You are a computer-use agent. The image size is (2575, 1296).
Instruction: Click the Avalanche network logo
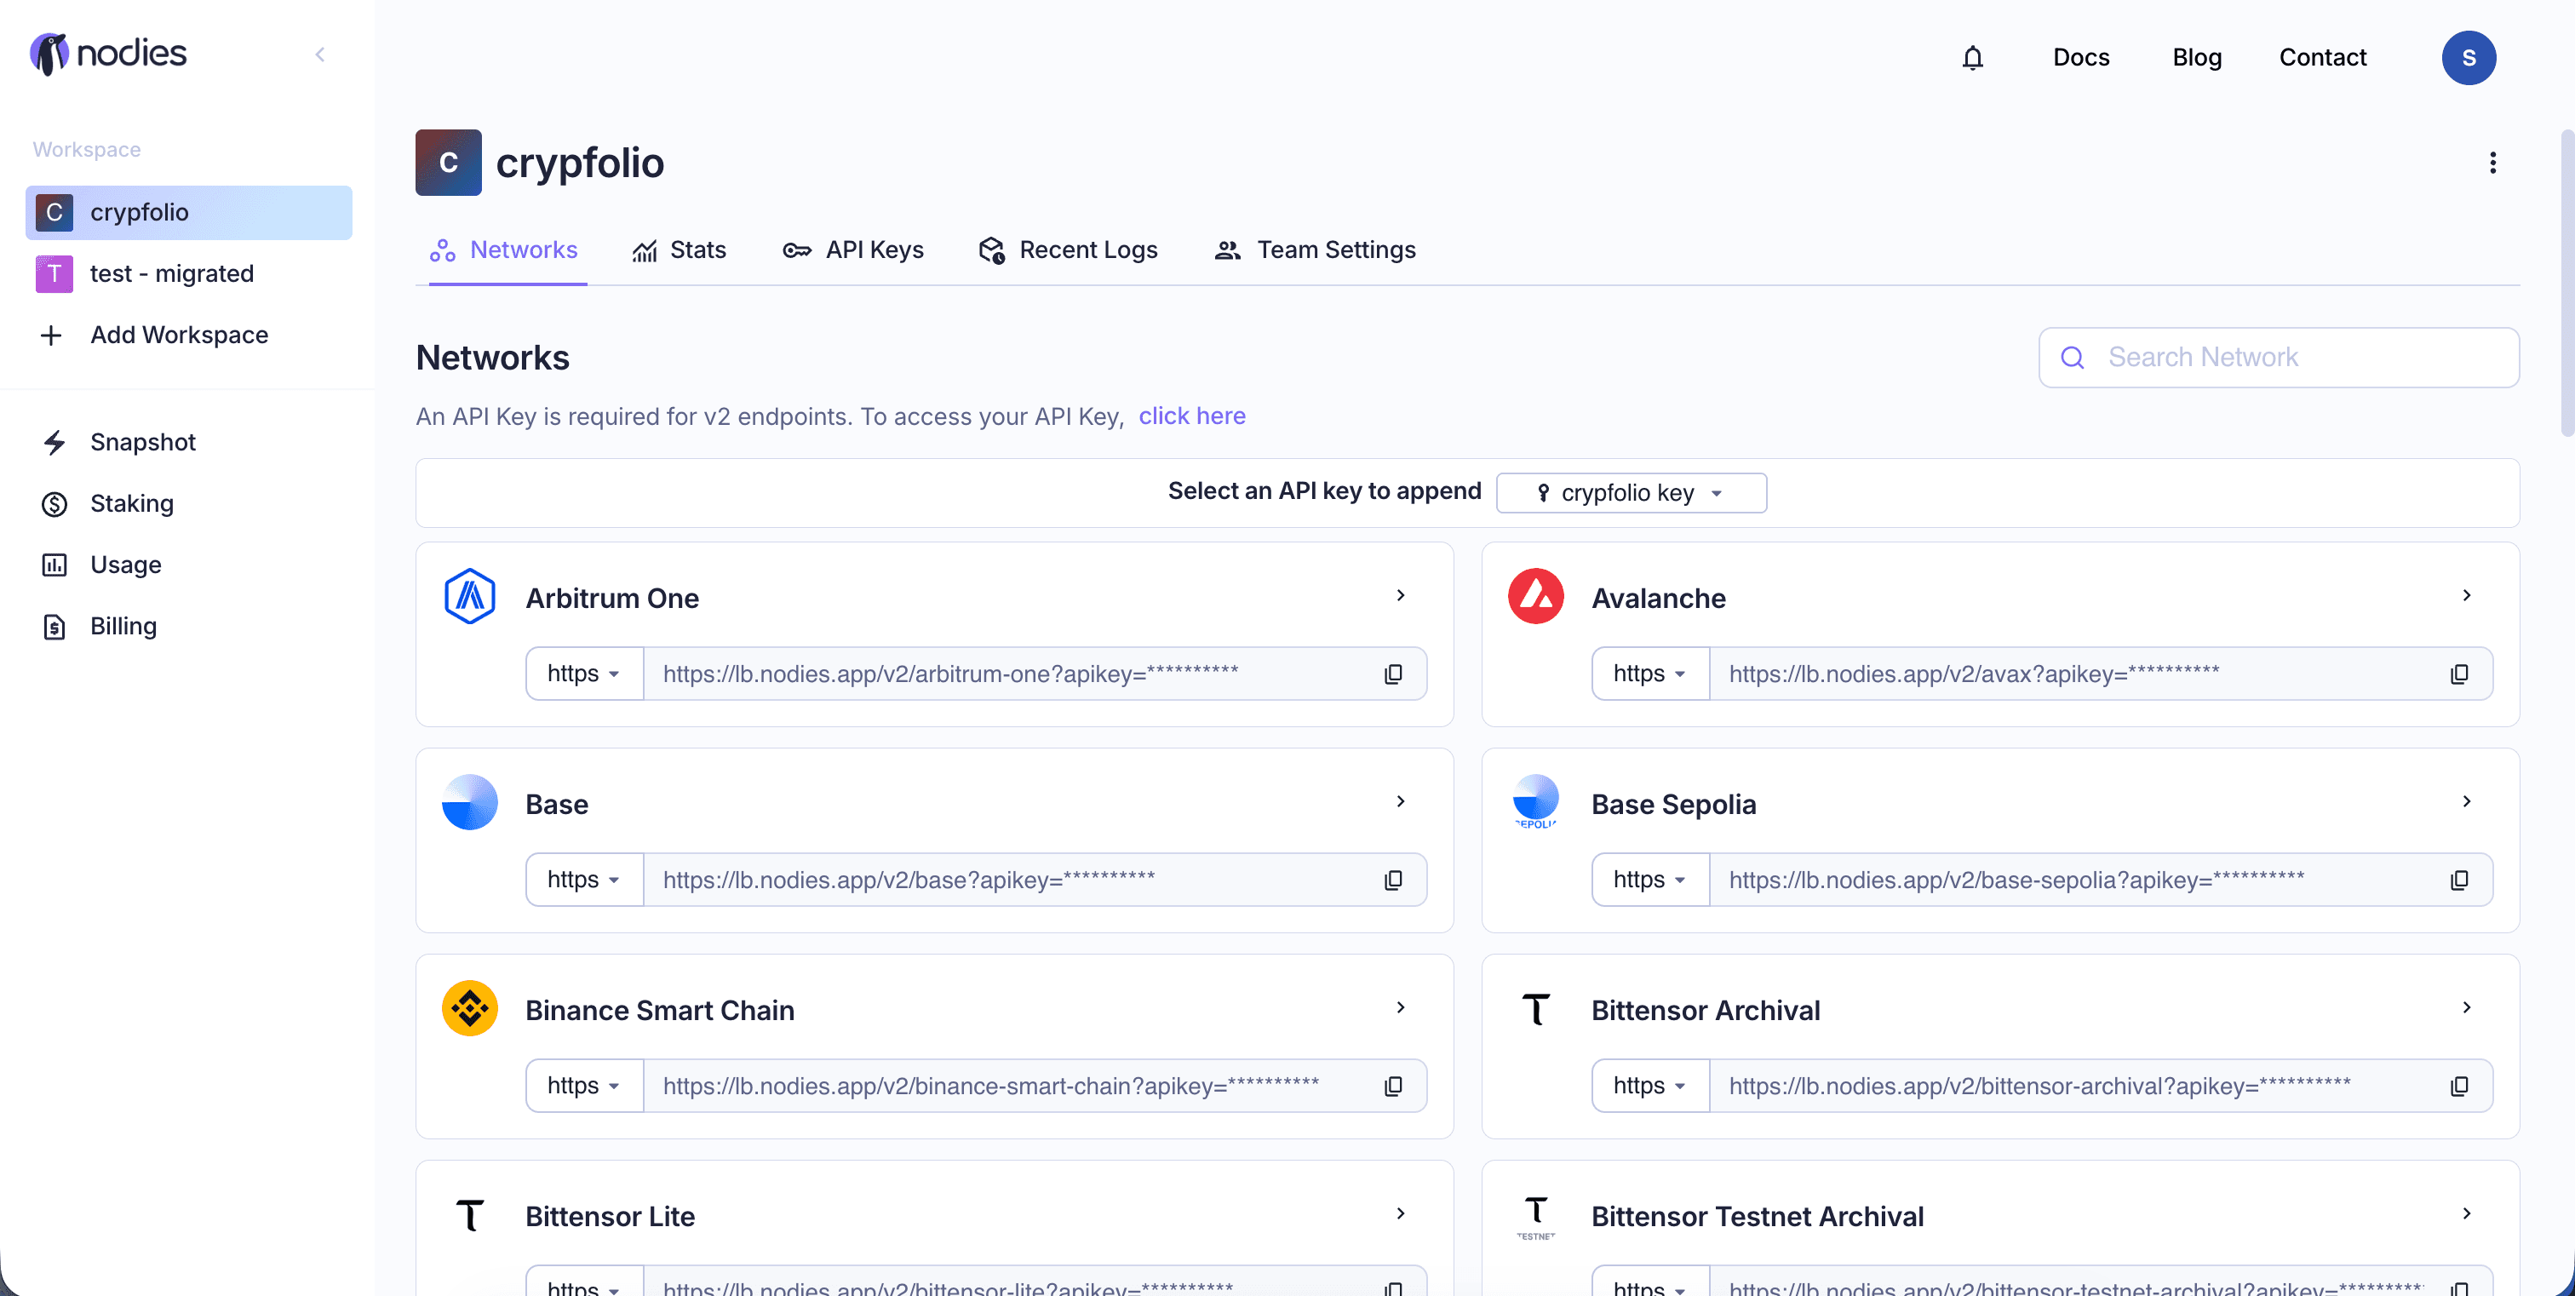click(1535, 597)
